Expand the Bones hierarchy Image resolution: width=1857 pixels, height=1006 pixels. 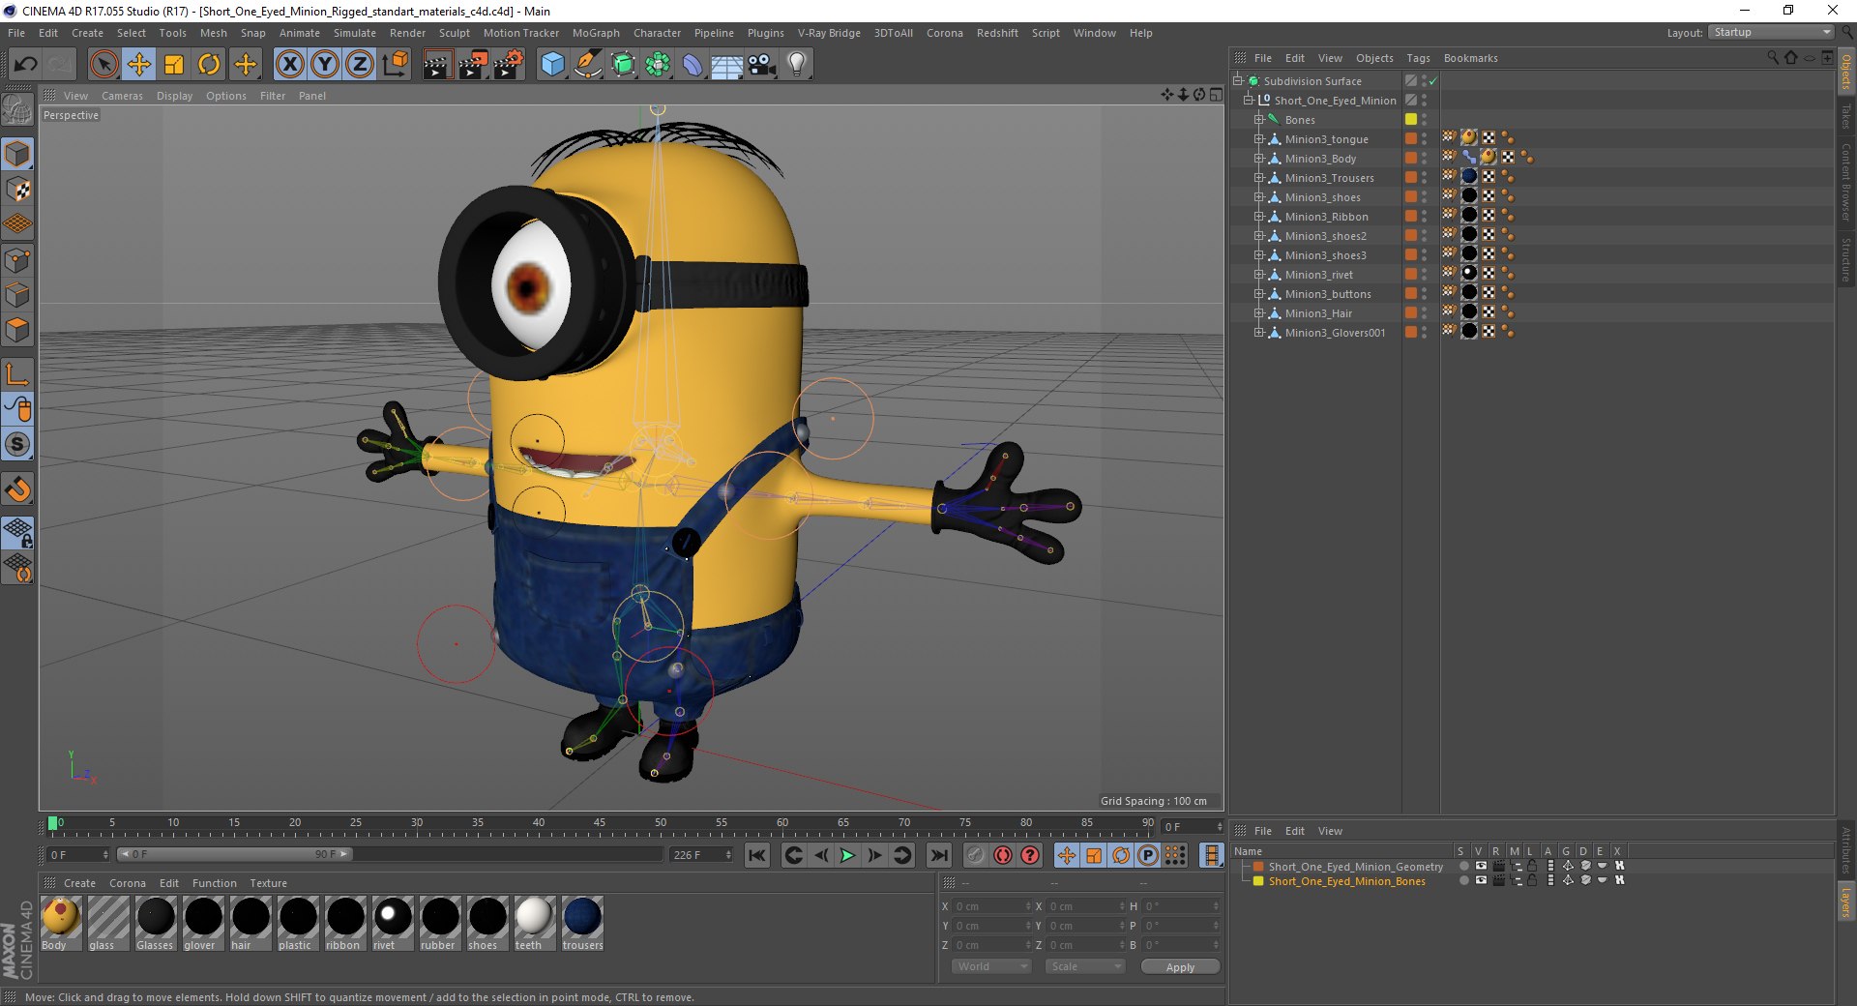1259,120
